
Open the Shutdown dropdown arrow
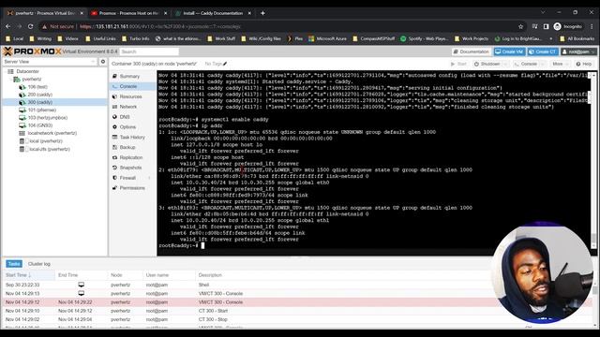pyautogui.click(x=505, y=64)
